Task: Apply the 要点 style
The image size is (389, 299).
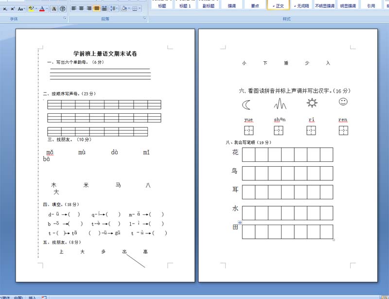Action: coord(255,5)
